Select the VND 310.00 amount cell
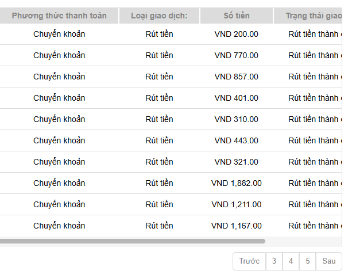Screen dimensions: 352x274 pyautogui.click(x=237, y=119)
